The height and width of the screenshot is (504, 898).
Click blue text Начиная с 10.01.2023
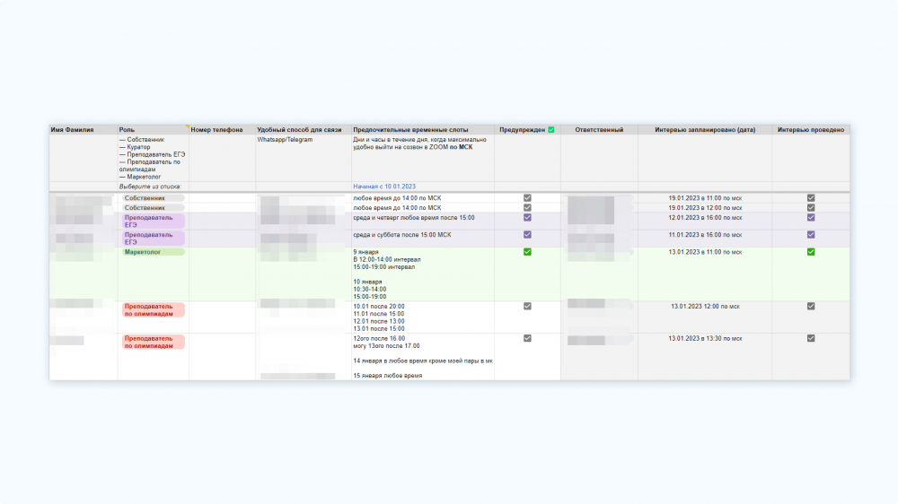384,187
